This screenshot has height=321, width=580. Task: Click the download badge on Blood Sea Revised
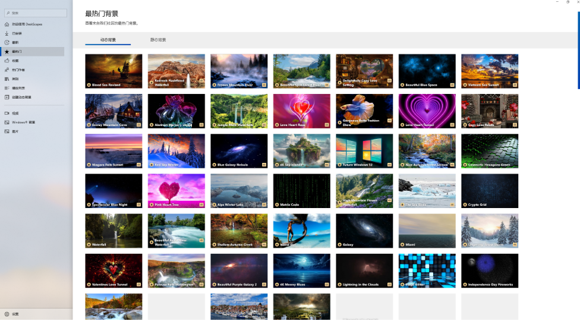point(89,84)
